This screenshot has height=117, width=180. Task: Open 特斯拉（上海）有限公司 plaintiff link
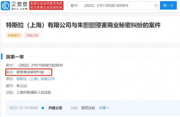pos(35,79)
